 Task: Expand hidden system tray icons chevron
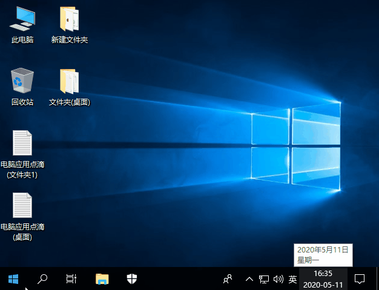click(x=249, y=279)
